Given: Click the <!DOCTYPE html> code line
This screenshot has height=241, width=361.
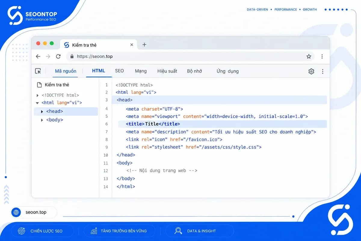Looking at the screenshot, I should (134, 85).
